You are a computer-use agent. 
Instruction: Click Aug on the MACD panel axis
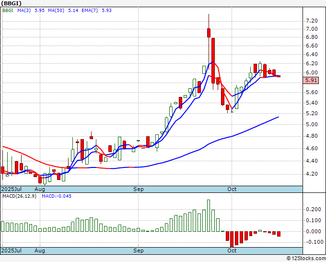pos(40,250)
